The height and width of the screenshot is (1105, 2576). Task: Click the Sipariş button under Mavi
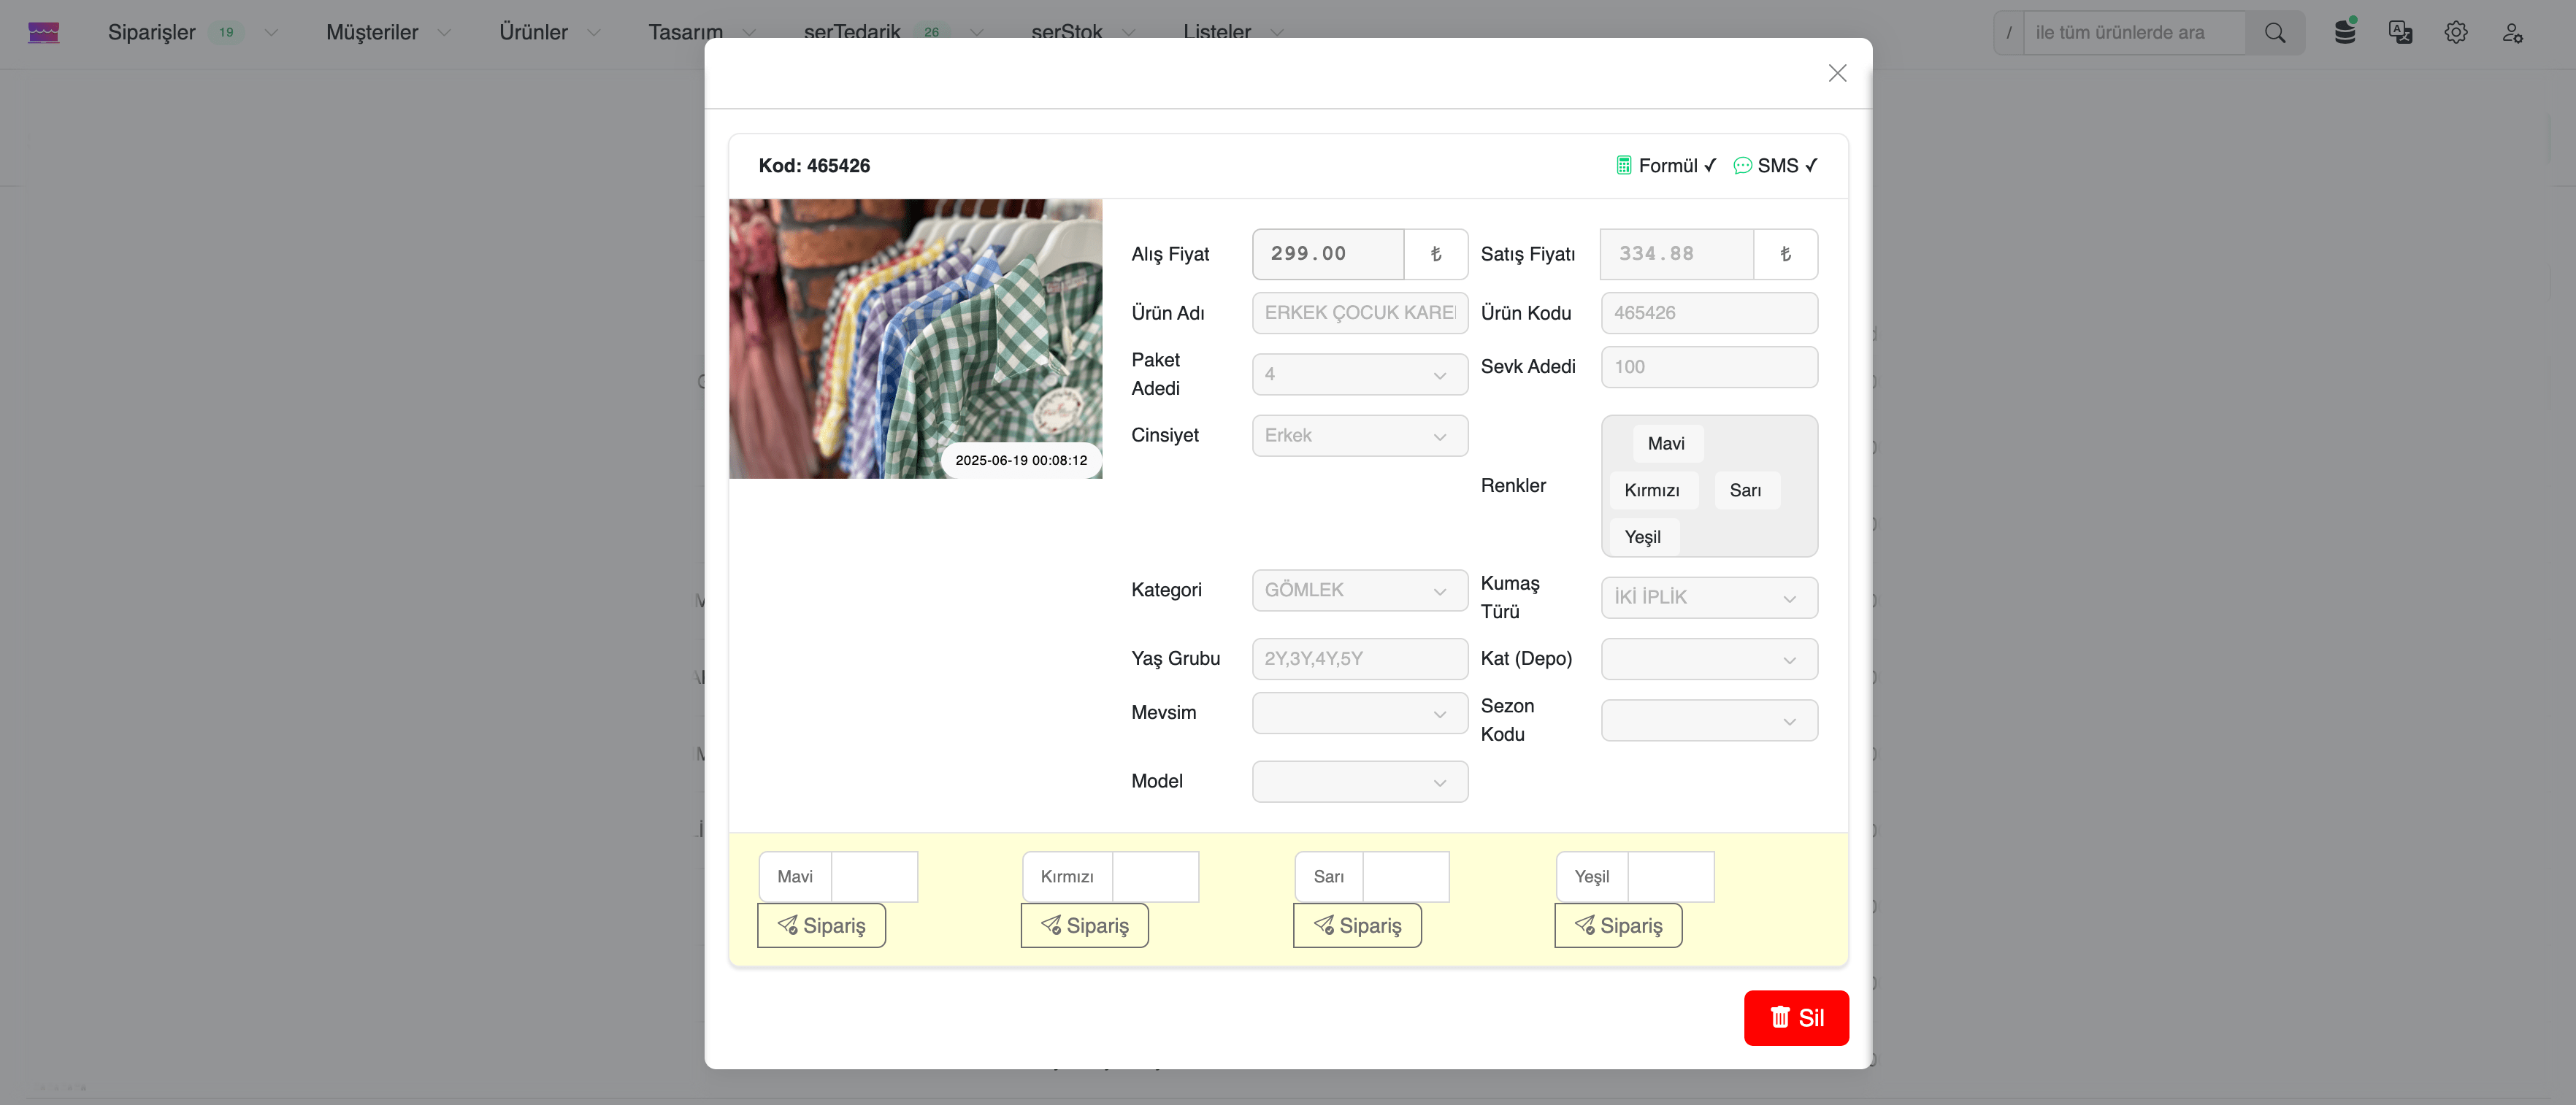[x=821, y=925]
